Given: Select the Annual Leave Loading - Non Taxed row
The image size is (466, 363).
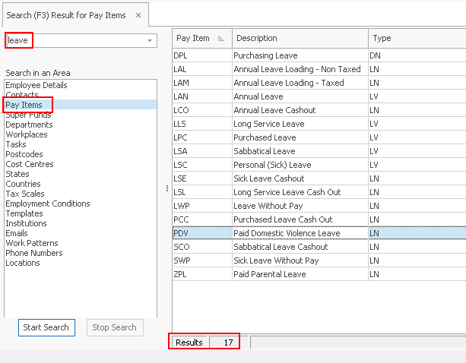Looking at the screenshot, I should tap(319, 69).
